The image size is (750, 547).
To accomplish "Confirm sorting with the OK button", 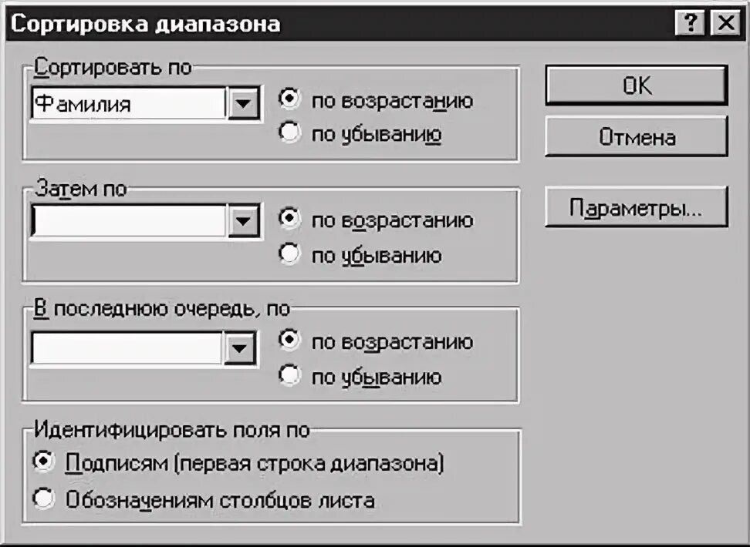I will click(x=637, y=86).
